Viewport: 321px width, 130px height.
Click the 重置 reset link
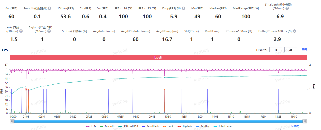click(304, 50)
